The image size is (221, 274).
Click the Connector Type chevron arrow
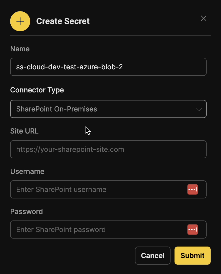tap(199, 109)
